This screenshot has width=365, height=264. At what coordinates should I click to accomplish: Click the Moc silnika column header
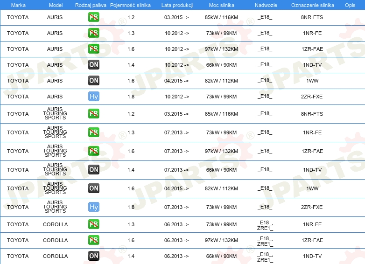(221, 5)
